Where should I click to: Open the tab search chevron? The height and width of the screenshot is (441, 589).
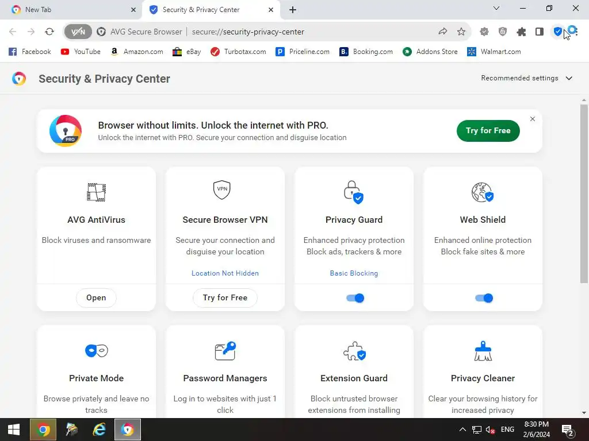pyautogui.click(x=496, y=8)
